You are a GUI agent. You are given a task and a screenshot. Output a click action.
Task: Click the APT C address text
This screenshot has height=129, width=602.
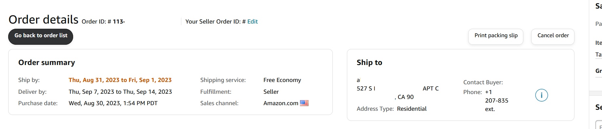coord(431,89)
